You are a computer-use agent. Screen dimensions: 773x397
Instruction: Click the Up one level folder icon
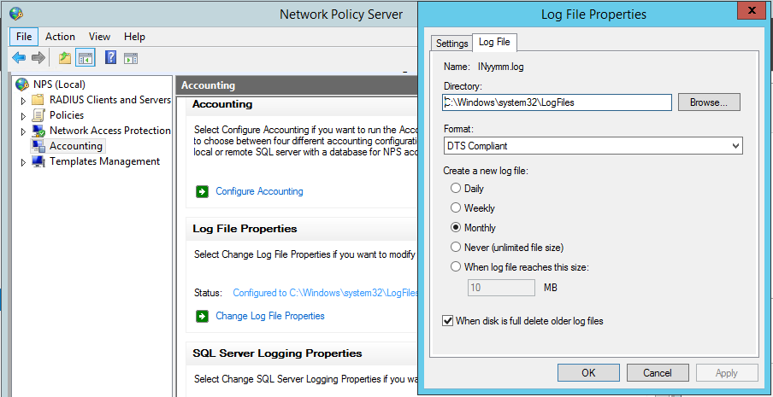click(x=65, y=58)
